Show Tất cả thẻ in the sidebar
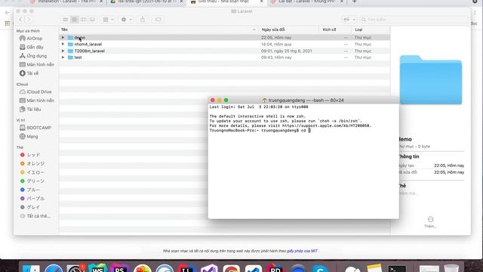 click(x=35, y=216)
